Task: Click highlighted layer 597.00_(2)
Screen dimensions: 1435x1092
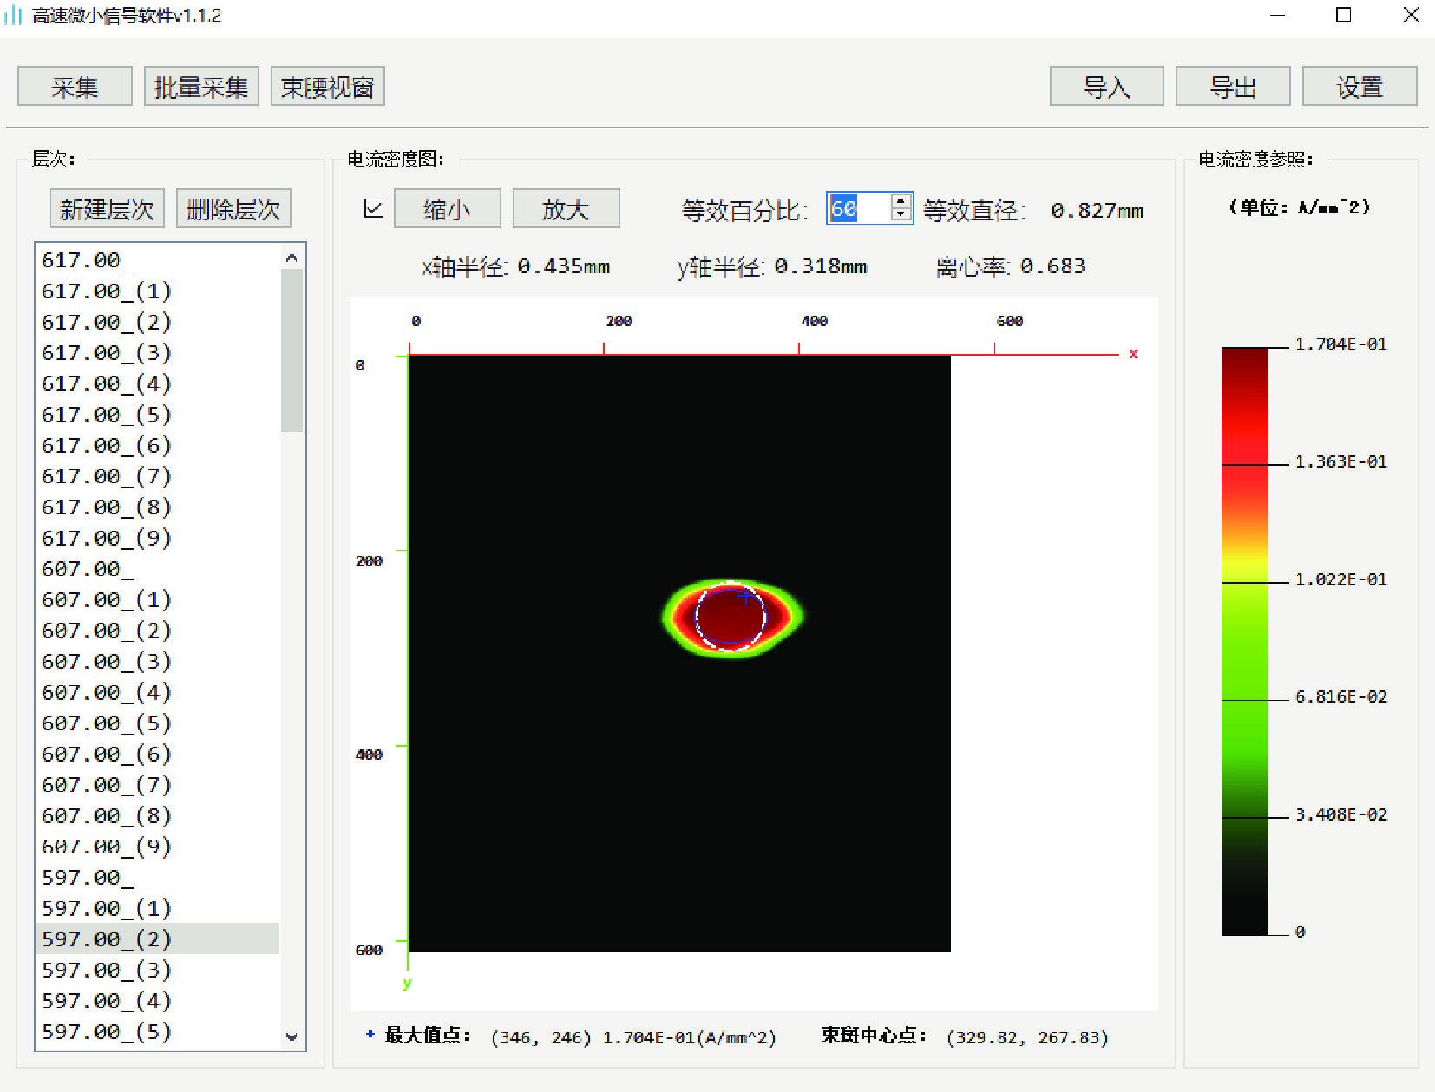Action: tap(158, 938)
